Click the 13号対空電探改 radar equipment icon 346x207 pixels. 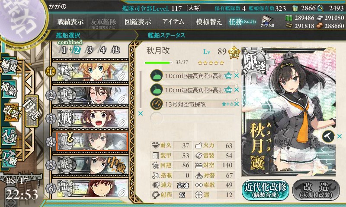tap(157, 104)
